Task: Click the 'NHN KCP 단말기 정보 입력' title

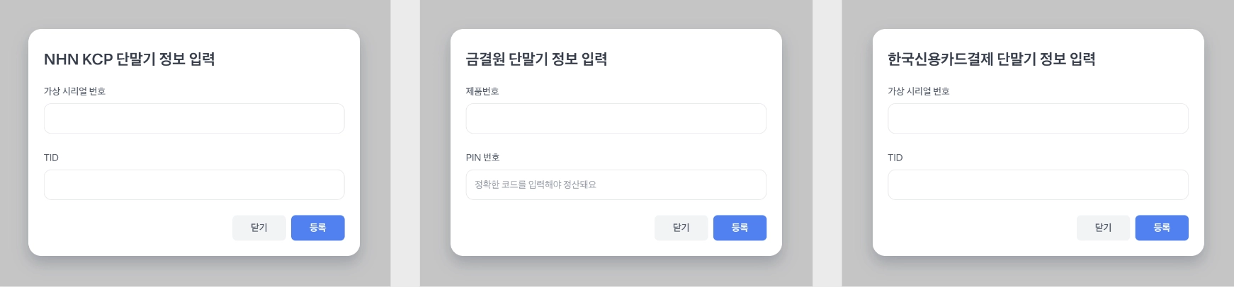Action: pyautogui.click(x=130, y=59)
